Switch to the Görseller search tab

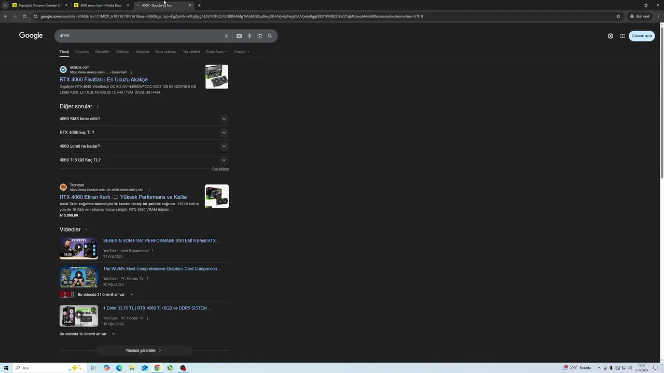point(102,52)
